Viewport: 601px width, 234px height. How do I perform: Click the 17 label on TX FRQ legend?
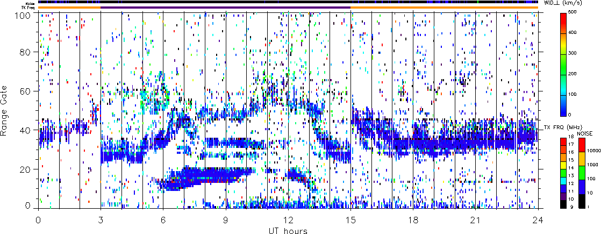[x=571, y=144]
